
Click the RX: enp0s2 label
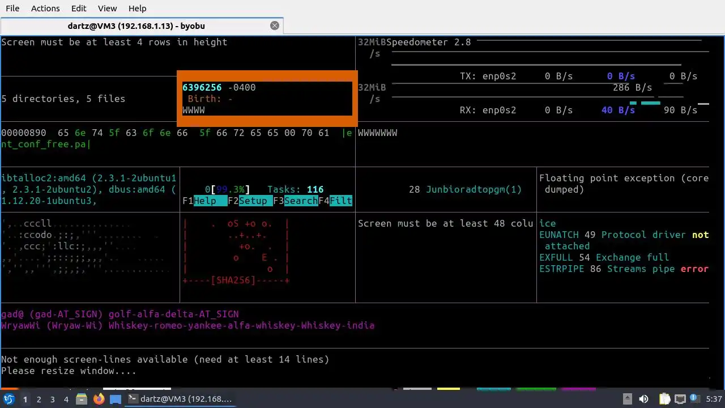tap(488, 110)
